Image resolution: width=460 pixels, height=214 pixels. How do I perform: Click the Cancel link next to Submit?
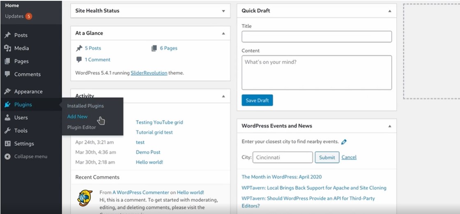pos(349,157)
